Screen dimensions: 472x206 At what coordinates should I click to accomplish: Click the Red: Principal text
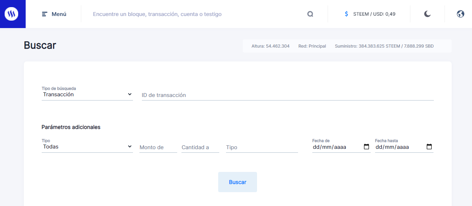point(312,46)
